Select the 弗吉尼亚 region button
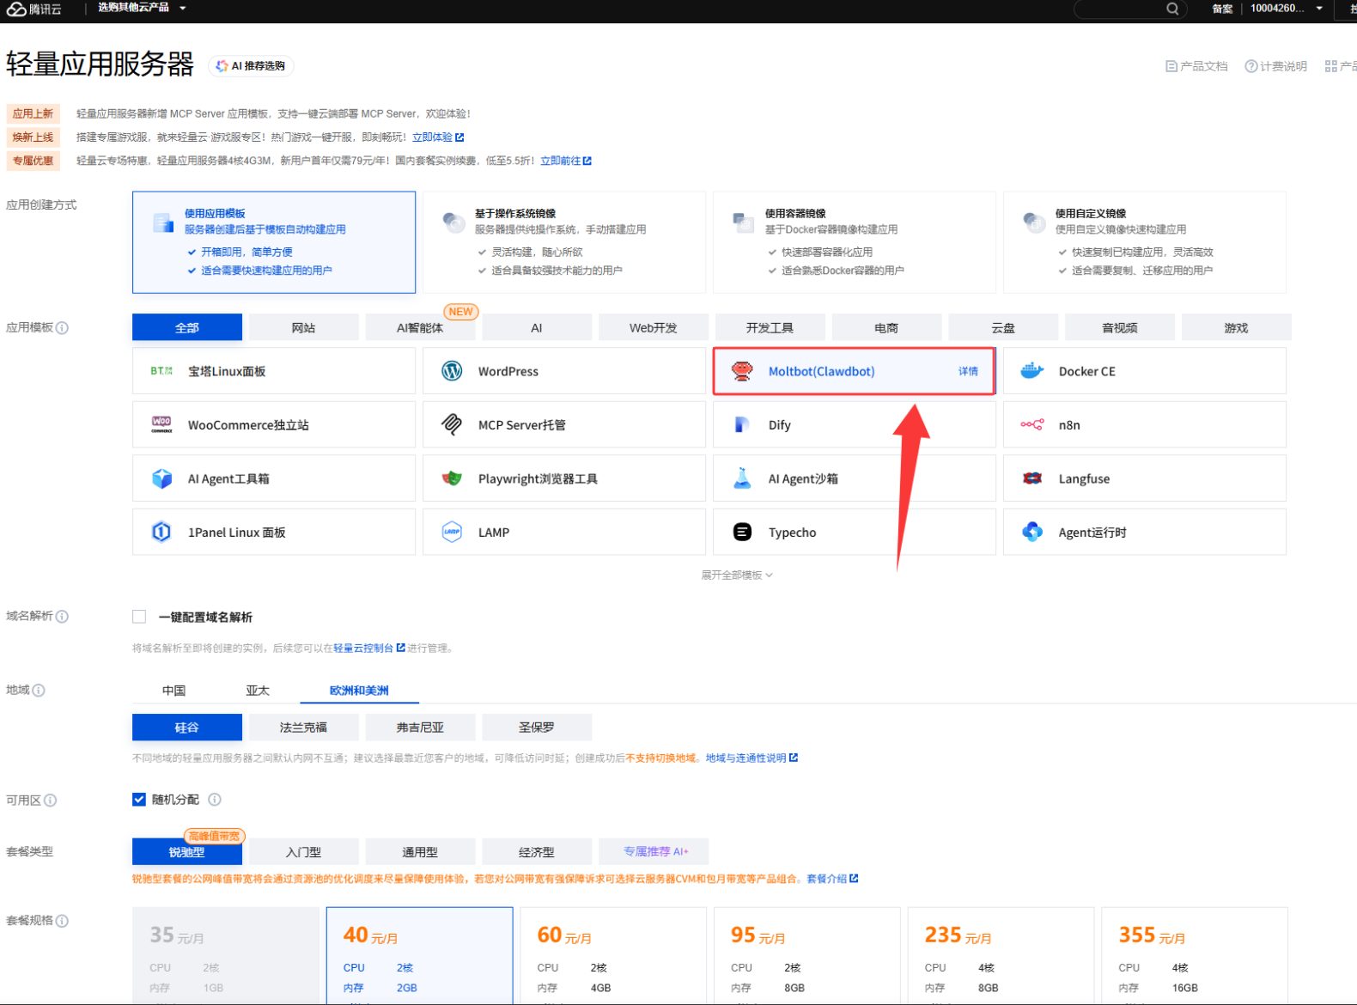 tap(420, 727)
